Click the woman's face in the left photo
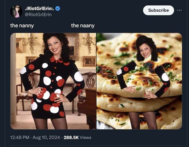The image size is (189, 147). [x=56, y=47]
